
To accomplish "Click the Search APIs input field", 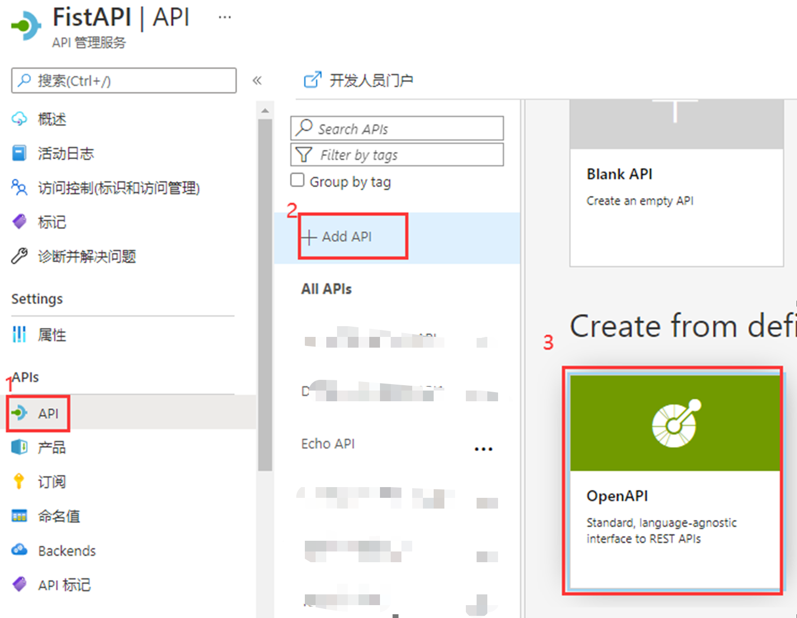I will [x=397, y=129].
